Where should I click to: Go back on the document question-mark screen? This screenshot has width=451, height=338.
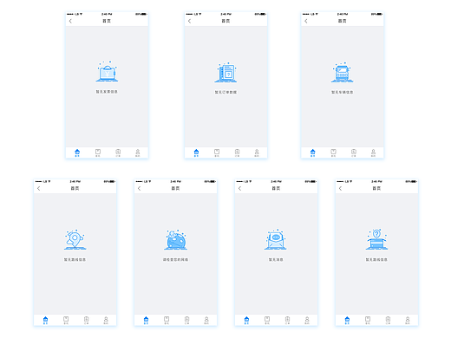click(189, 21)
